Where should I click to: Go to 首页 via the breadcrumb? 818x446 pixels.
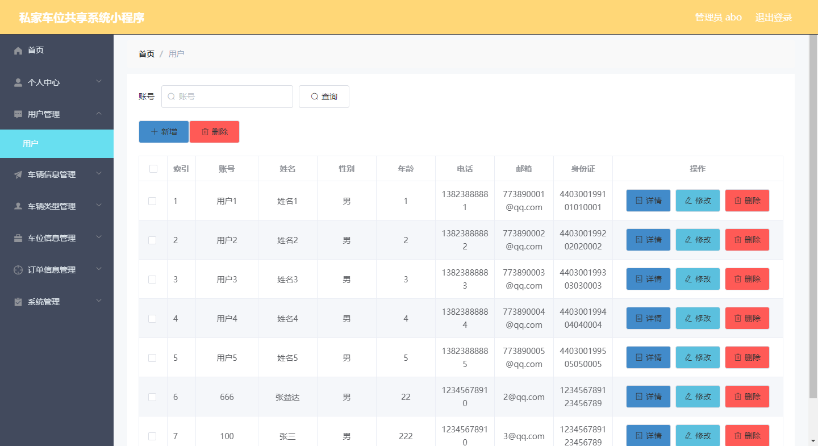coord(147,54)
